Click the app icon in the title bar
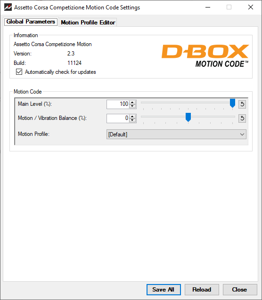The width and height of the screenshot is (262, 300). 8,7
